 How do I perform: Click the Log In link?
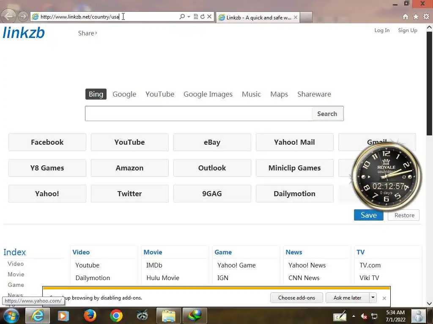(382, 30)
